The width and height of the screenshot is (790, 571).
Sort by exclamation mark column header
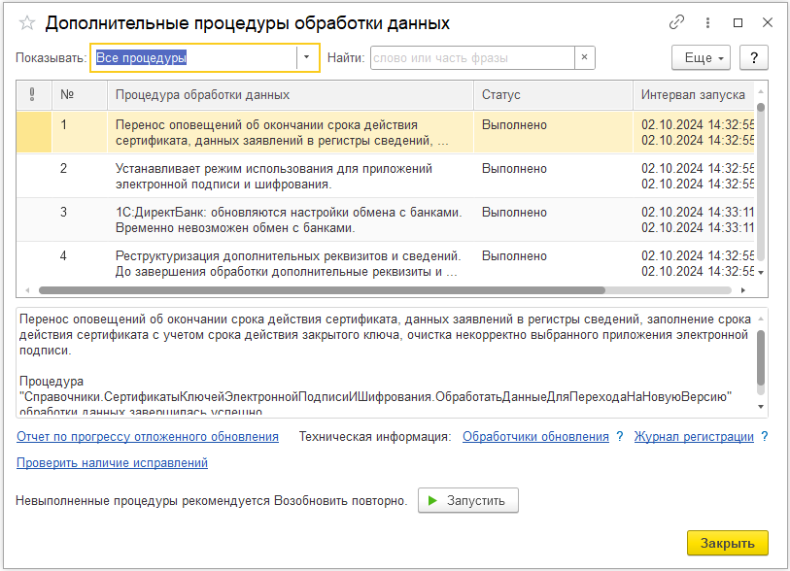(x=33, y=94)
